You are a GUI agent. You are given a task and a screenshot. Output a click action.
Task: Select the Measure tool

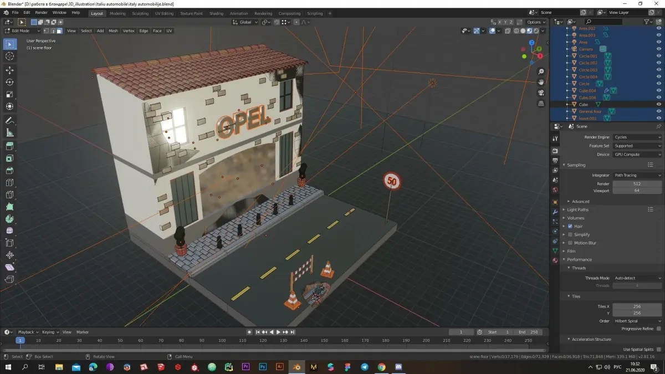point(9,132)
